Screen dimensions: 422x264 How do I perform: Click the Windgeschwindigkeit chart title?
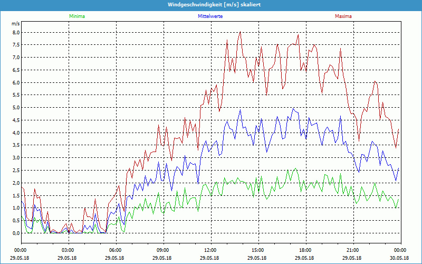pos(211,5)
